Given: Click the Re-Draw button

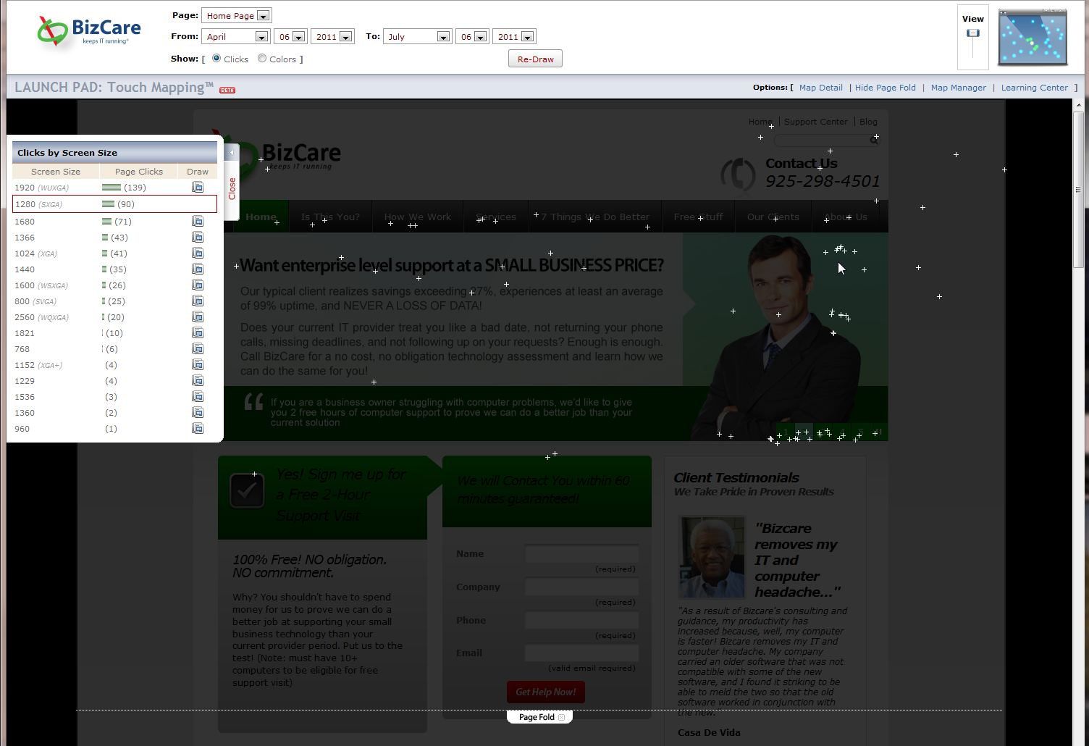Looking at the screenshot, I should 535,58.
